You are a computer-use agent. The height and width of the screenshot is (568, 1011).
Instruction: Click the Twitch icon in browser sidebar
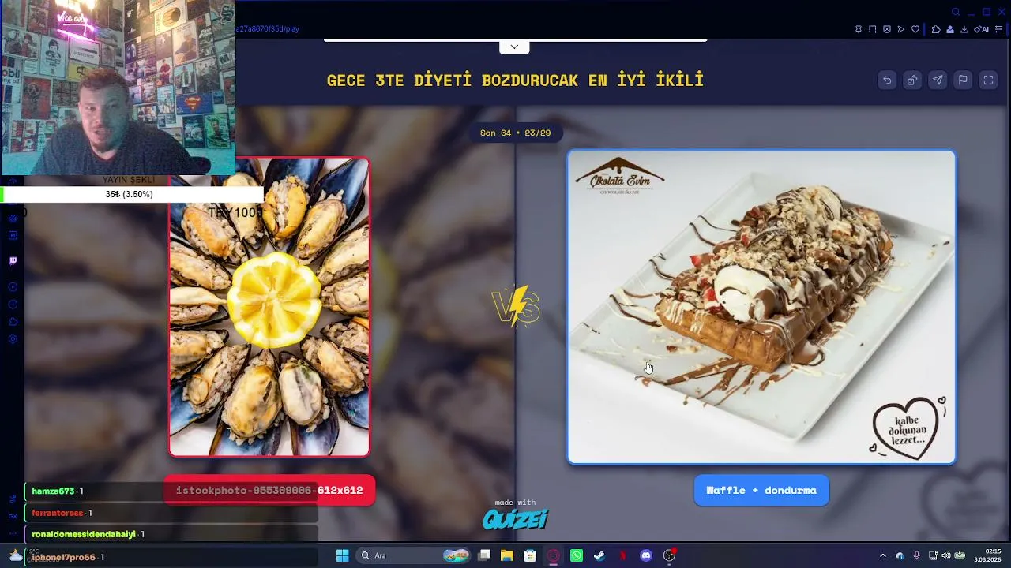[x=13, y=260]
